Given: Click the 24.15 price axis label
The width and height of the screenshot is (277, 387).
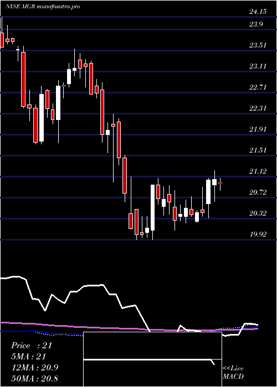Looking at the screenshot, I should (258, 12).
